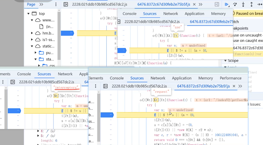Open Network tab in bottom-left panel

point(65,74)
